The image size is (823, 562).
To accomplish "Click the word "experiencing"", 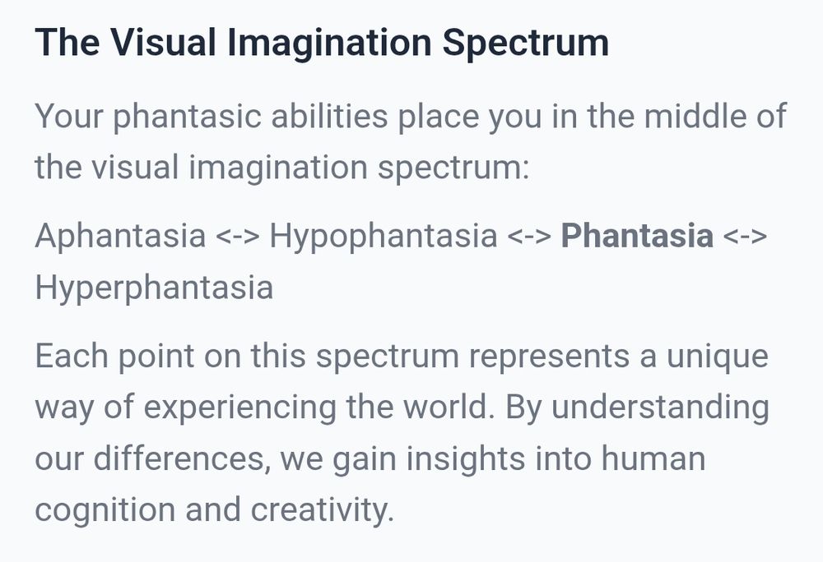I will 239,408.
